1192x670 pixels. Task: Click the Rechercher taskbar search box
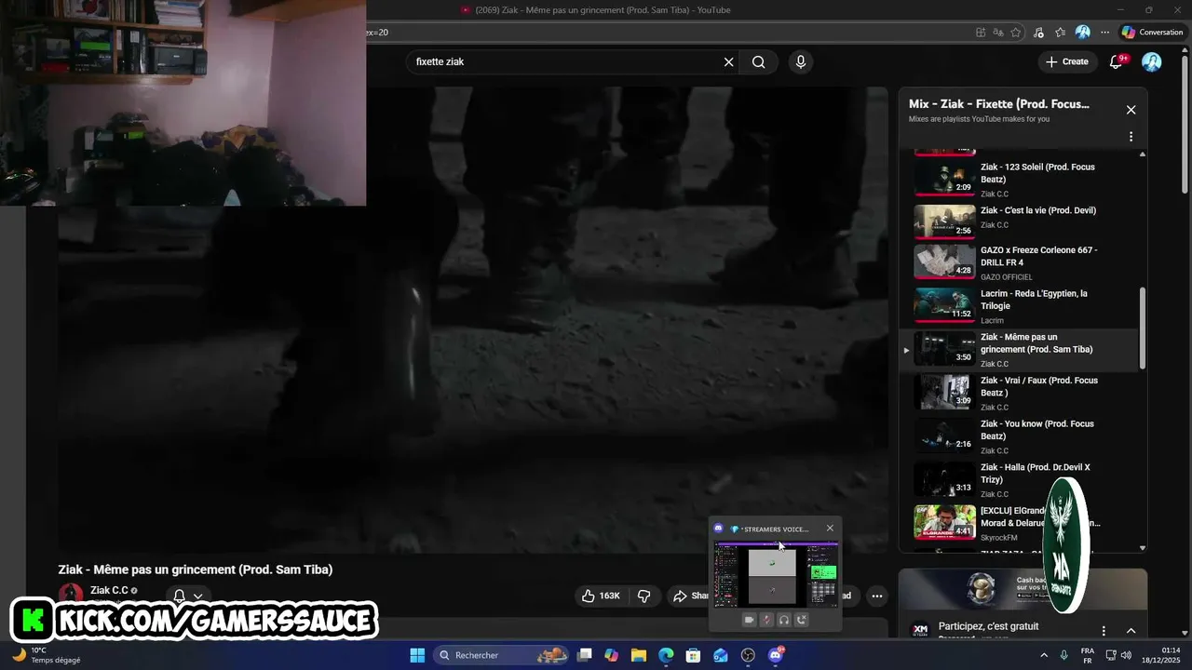tap(503, 655)
